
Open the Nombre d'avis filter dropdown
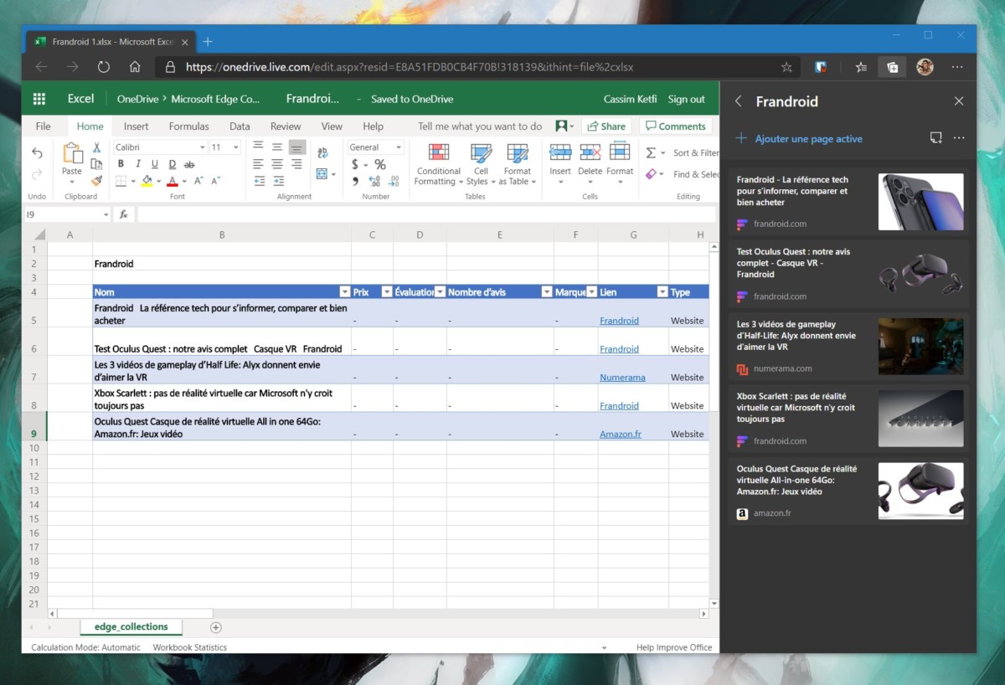pyautogui.click(x=546, y=292)
